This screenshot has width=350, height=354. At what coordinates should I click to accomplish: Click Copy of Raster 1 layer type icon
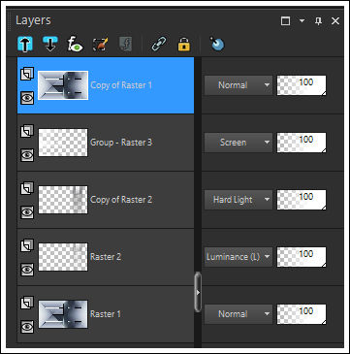27,74
